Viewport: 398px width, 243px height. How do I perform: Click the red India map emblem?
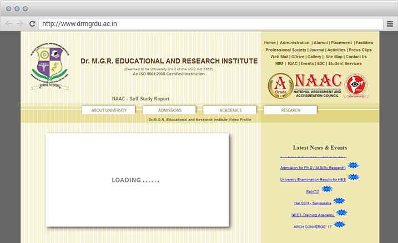tap(356, 86)
